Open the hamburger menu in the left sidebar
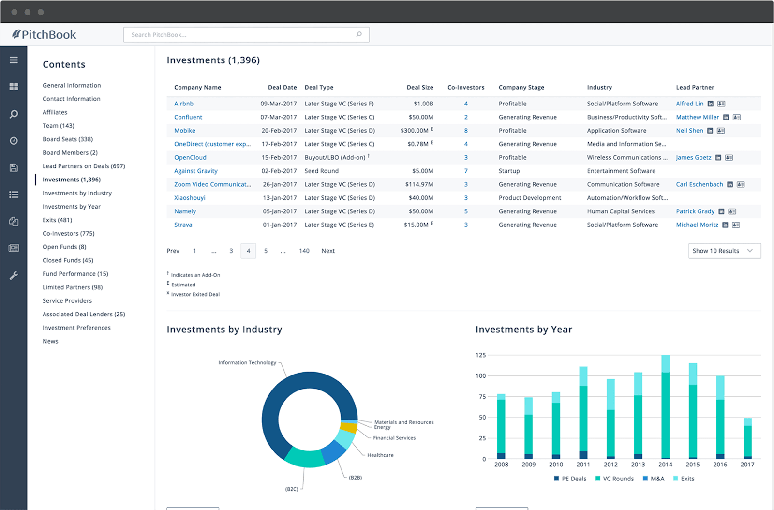The width and height of the screenshot is (774, 510). click(14, 60)
